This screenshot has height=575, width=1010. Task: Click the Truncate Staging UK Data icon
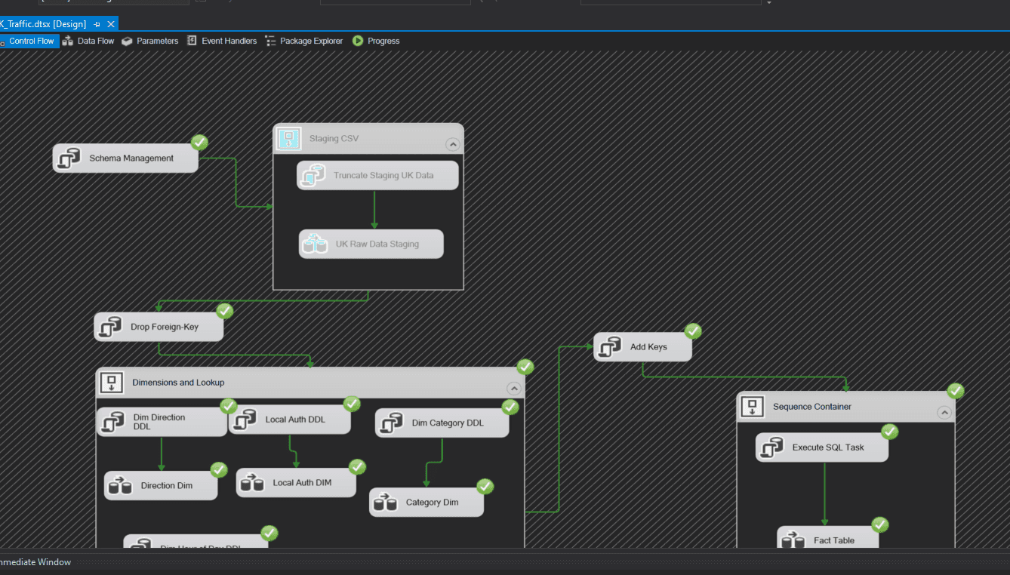313,175
